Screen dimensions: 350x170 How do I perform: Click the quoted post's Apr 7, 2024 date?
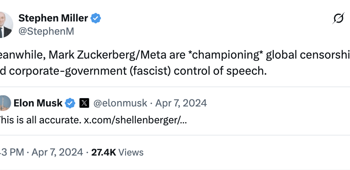tap(181, 103)
